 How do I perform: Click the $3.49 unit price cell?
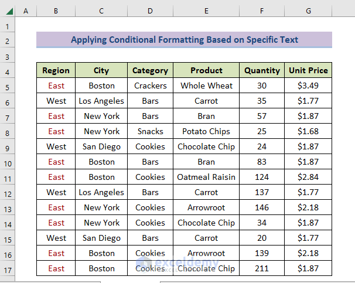tap(308, 86)
